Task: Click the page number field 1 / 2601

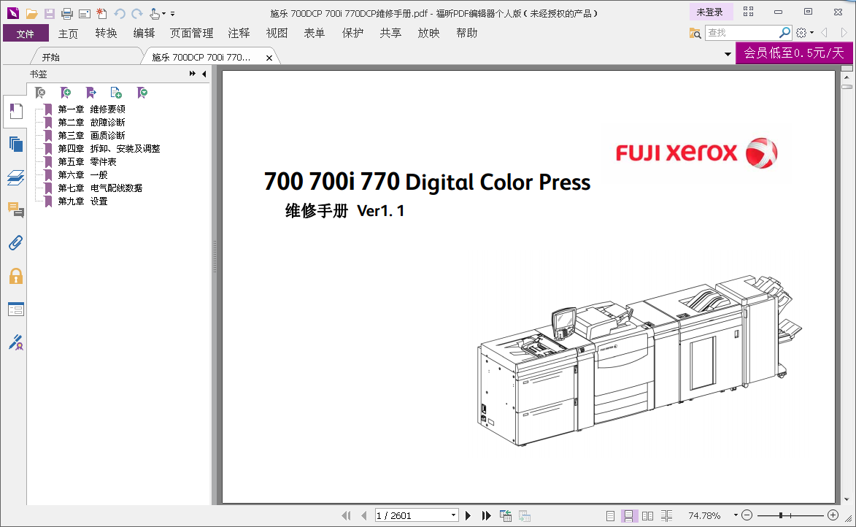Action: [x=412, y=515]
